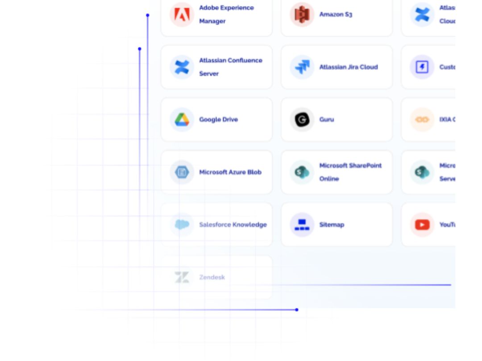
Task: Select the Atlassian Jira Cloud label
Action: pos(349,67)
